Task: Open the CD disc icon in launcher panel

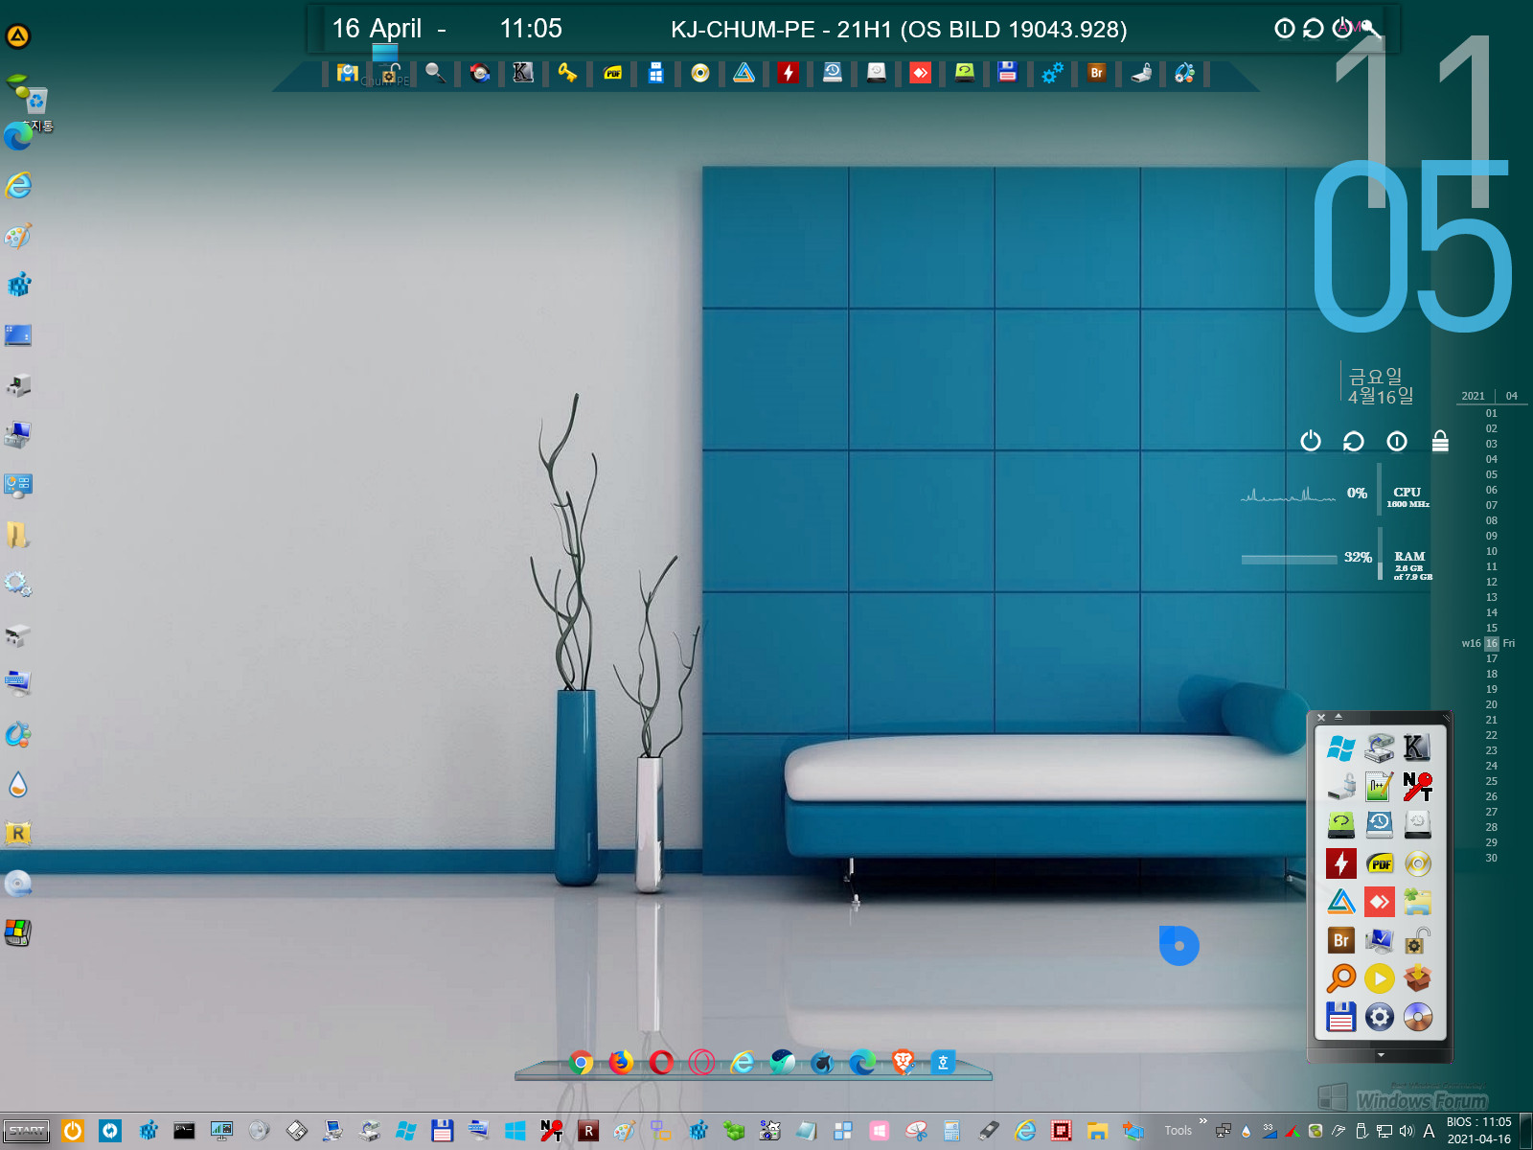Action: pos(1417,1017)
